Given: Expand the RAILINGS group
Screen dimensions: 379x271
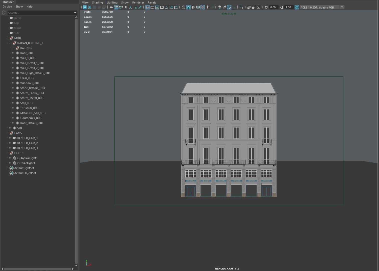Looking at the screenshot, I should [x=13, y=48].
